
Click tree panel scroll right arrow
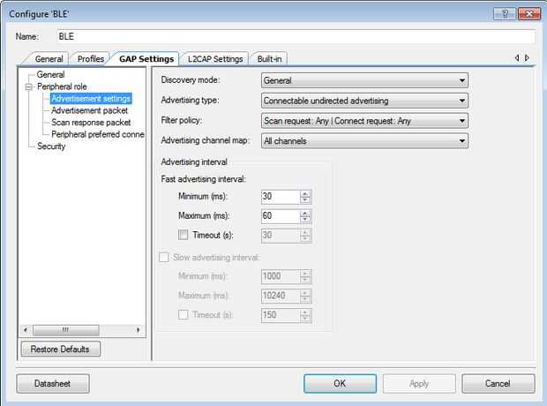(x=139, y=329)
